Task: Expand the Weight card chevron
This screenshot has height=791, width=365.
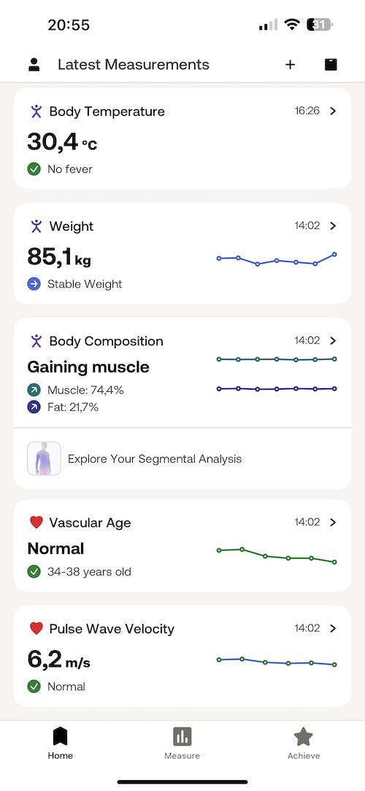Action: coord(333,226)
